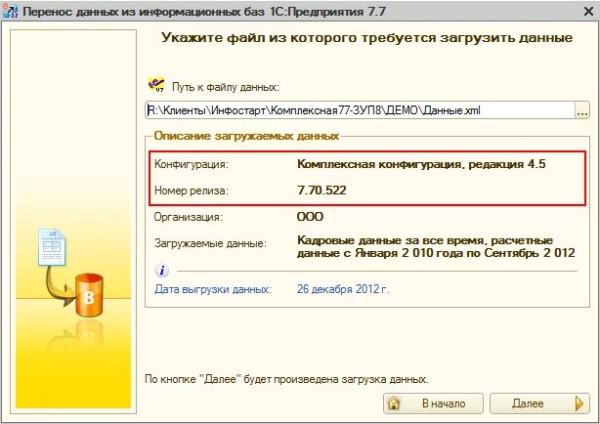Click the Далее button

click(x=539, y=403)
